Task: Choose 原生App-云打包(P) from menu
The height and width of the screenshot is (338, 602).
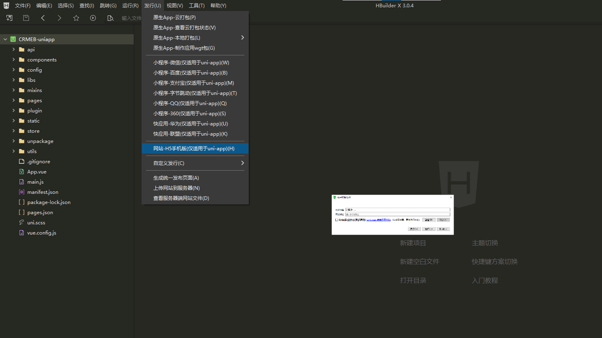Action: click(x=195, y=17)
